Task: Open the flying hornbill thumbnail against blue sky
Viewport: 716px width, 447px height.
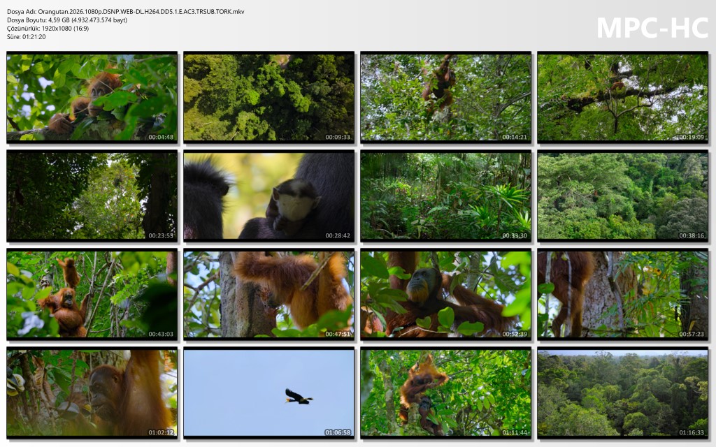Action: tap(268, 393)
